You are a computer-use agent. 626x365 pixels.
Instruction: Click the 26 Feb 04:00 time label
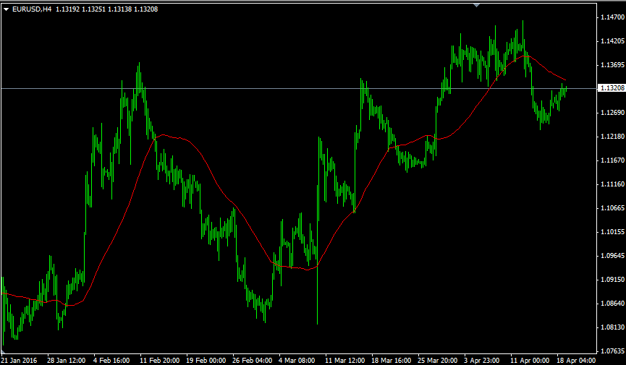253,360
